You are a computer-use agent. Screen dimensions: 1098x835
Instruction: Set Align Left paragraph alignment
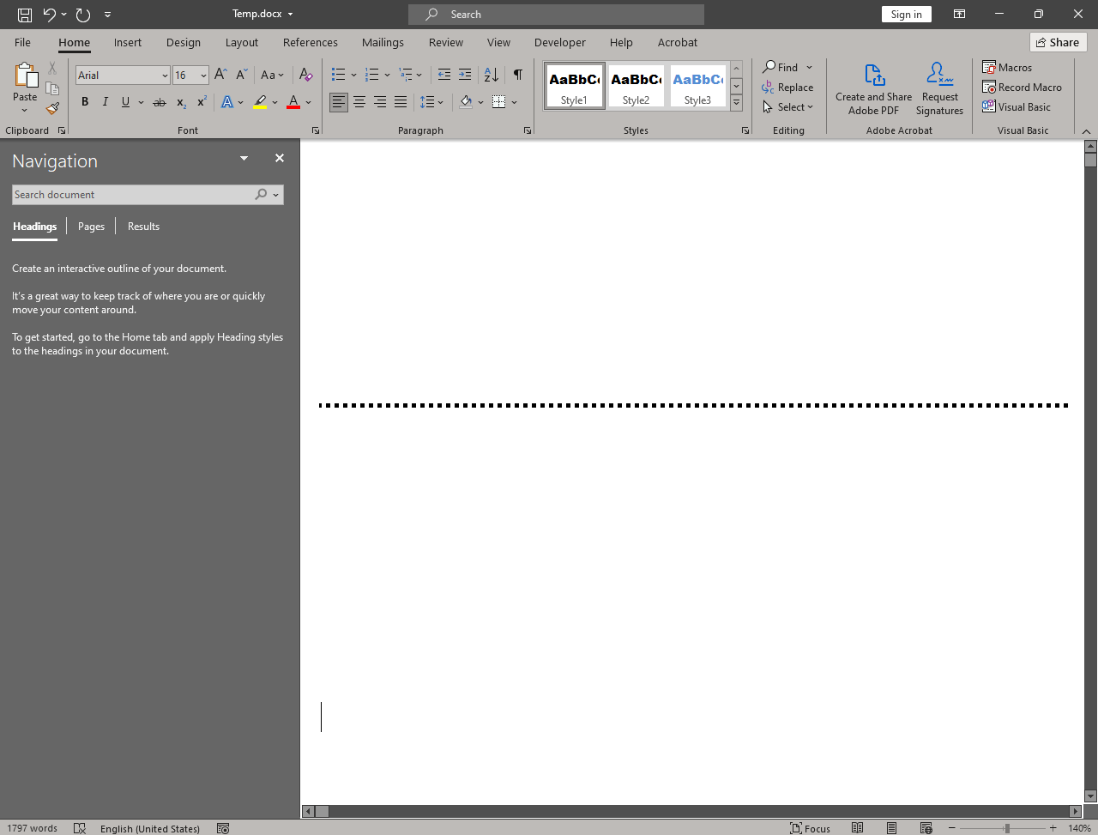click(339, 102)
